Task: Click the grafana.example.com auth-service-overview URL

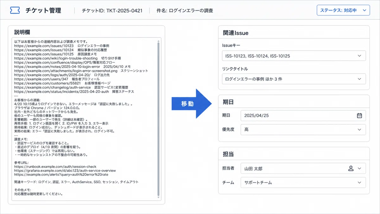Action: click(65, 170)
